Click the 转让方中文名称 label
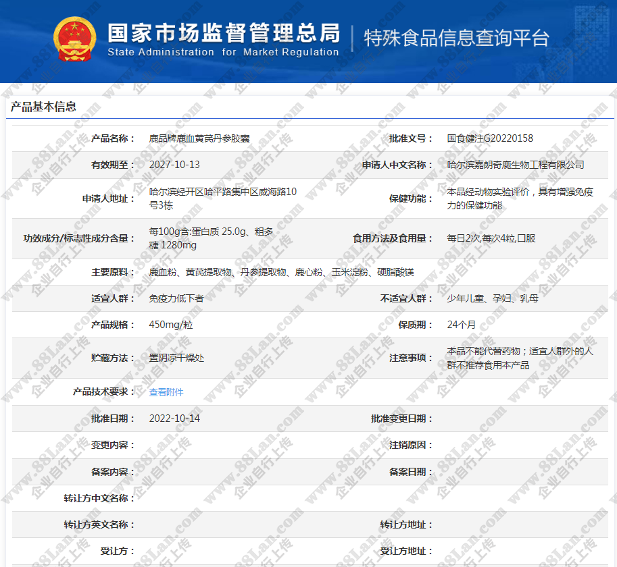617x567 pixels. pyautogui.click(x=99, y=498)
